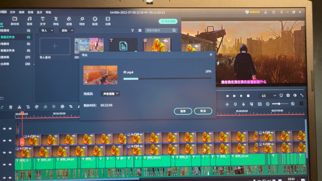The image size is (322, 181).
Task: Open the 特效 effects icon
Action: point(82,19)
